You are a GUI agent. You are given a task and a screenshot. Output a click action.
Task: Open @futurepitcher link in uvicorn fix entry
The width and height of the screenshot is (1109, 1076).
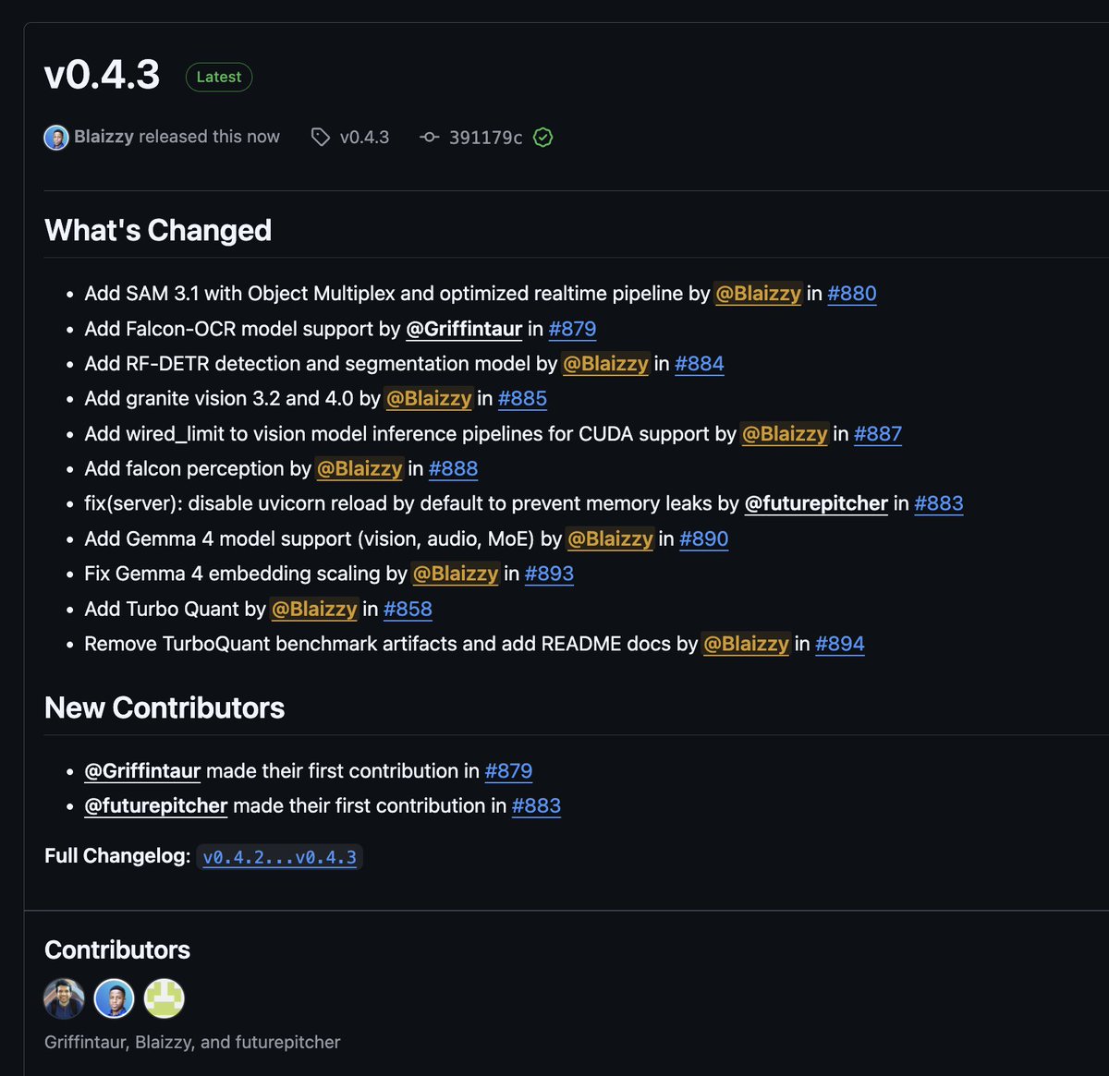pos(816,503)
